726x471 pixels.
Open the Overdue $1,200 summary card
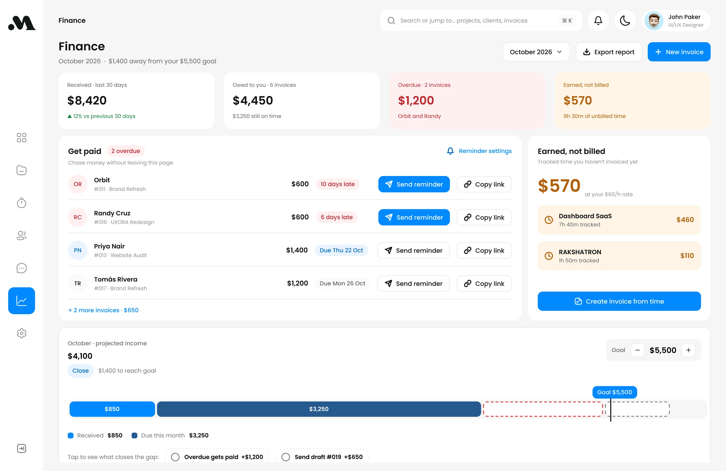pos(467,101)
